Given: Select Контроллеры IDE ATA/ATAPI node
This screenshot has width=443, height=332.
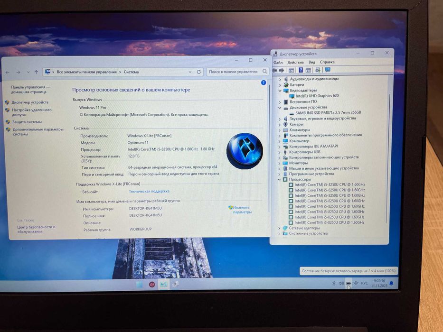Looking at the screenshot, I should (x=313, y=147).
